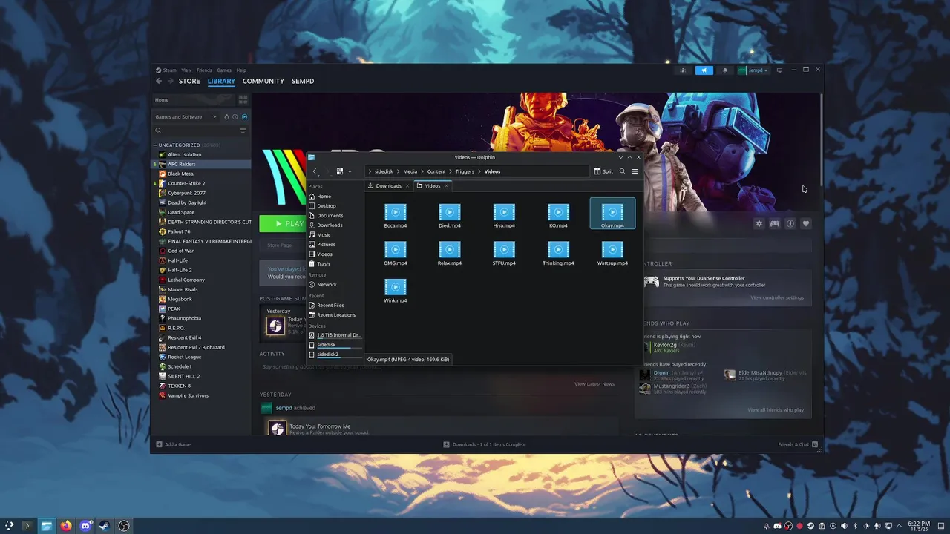Open Games menu in Steam
This screenshot has height=534, width=950.
(x=224, y=70)
